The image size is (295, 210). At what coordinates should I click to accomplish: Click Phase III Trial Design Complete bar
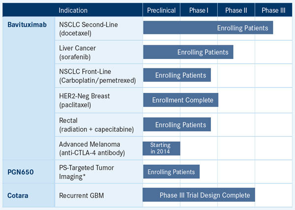[x=199, y=195]
